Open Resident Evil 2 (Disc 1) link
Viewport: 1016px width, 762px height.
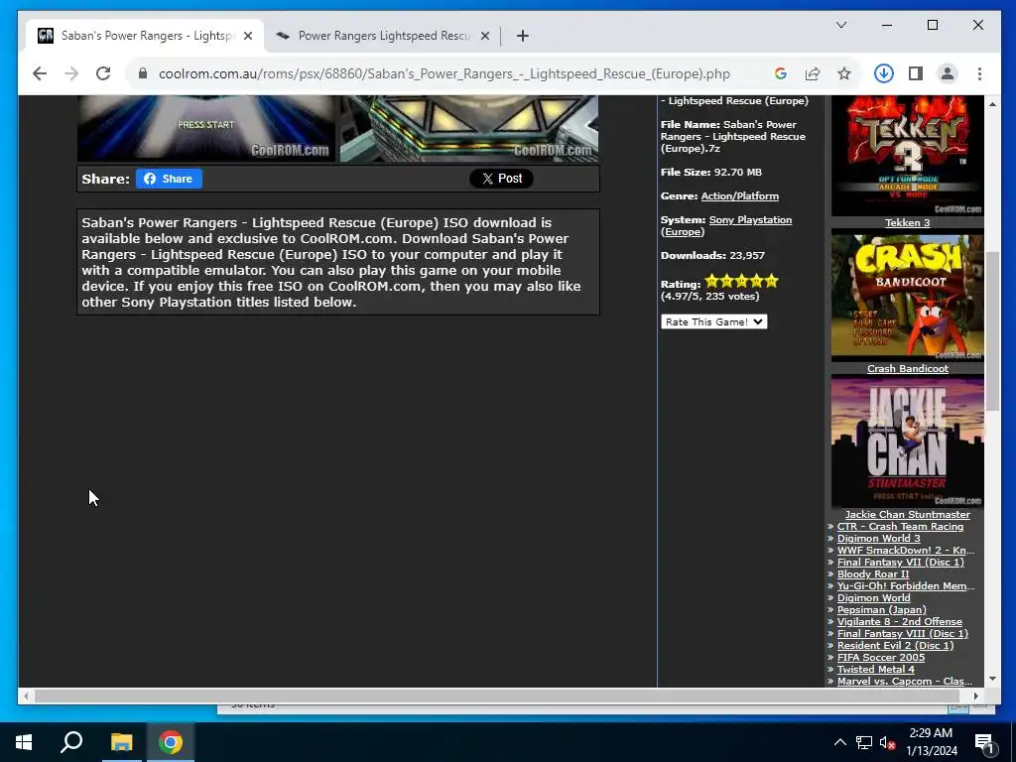click(x=896, y=645)
